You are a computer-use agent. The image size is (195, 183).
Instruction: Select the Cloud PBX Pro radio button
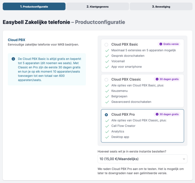pos(106,115)
